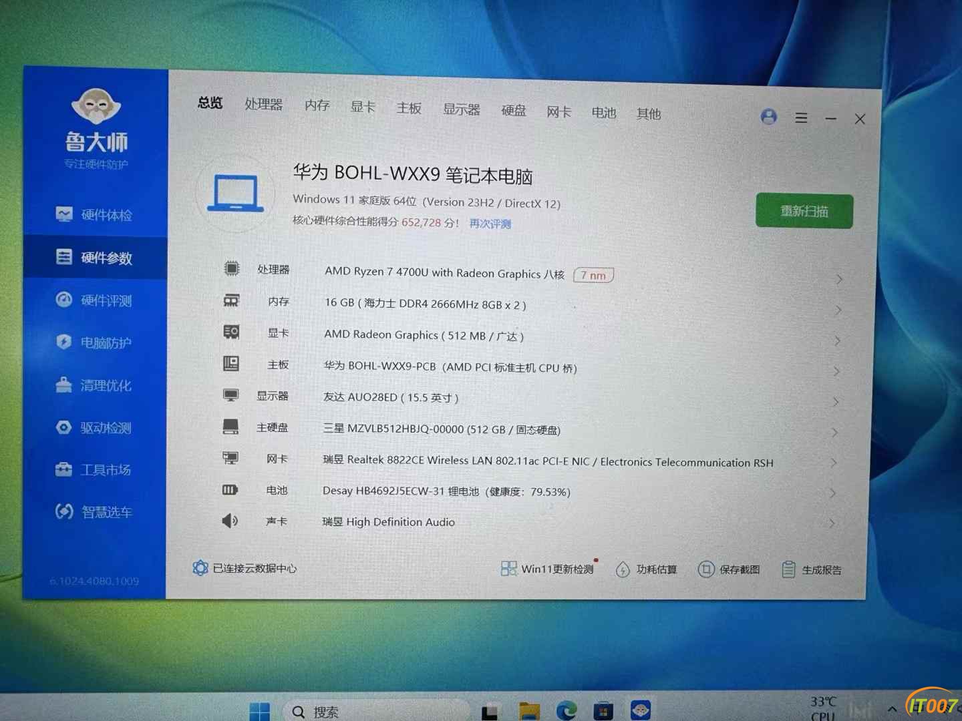This screenshot has height=721, width=962.
Task: Click the 声卡 speaker icon
Action: (x=230, y=521)
